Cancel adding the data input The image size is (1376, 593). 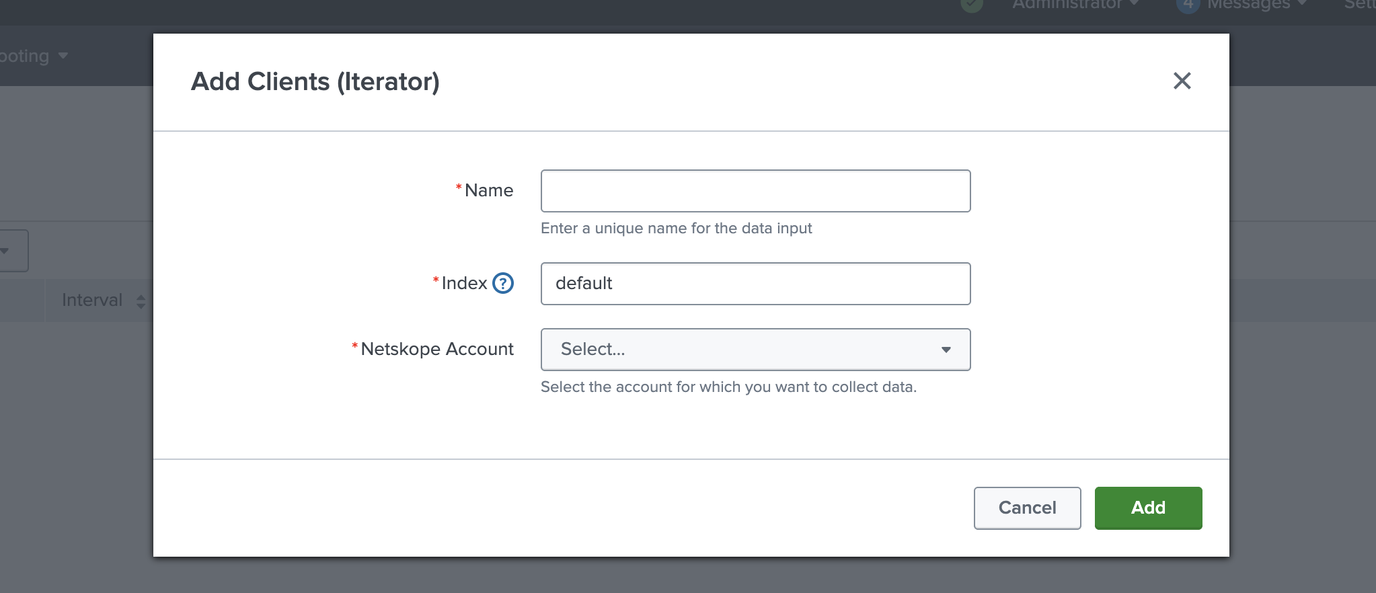click(1027, 508)
